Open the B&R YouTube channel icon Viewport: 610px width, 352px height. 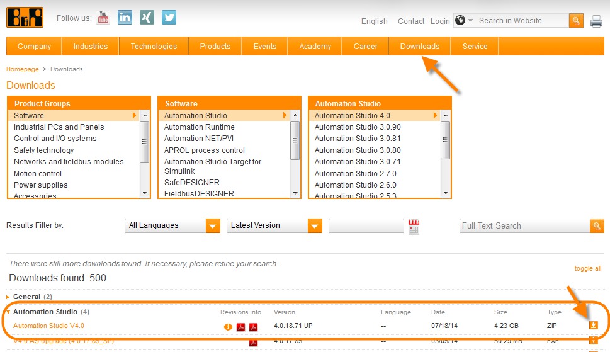coord(103,18)
